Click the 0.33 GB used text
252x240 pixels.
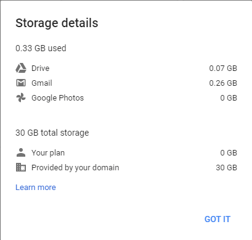coord(41,48)
